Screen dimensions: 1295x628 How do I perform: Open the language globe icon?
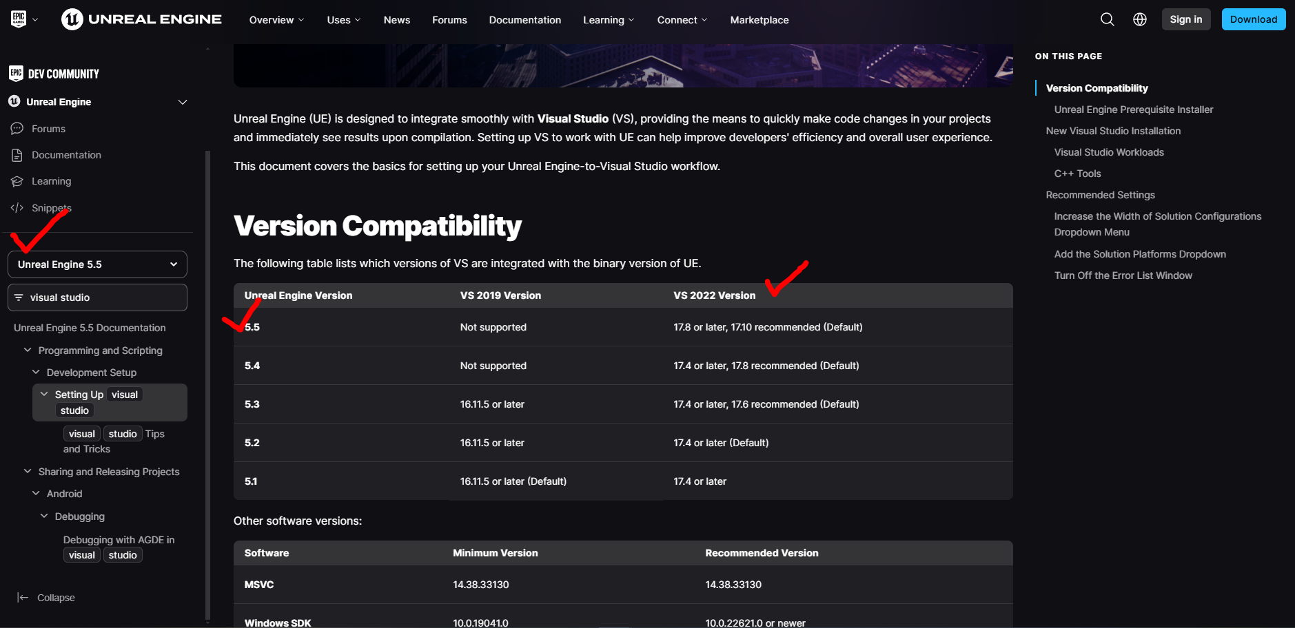pyautogui.click(x=1140, y=19)
